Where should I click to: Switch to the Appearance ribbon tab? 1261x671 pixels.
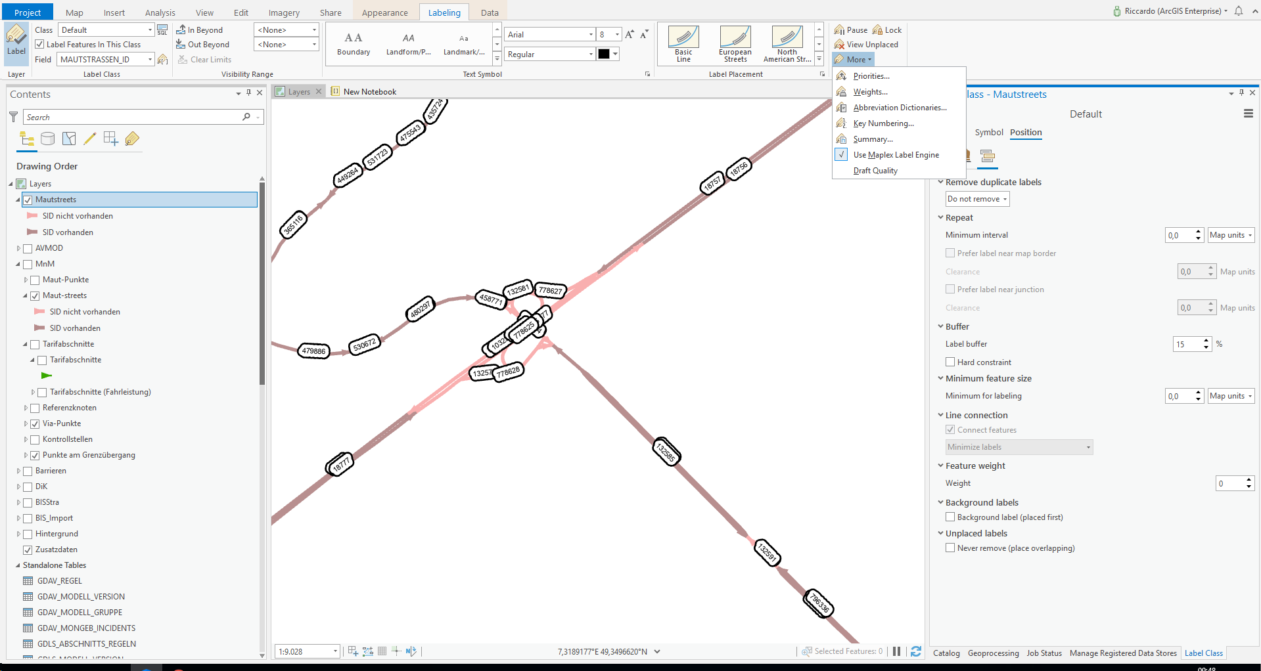tap(384, 12)
